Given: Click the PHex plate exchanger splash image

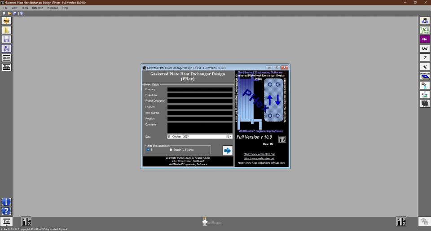Looking at the screenshot, I should click(x=261, y=102).
